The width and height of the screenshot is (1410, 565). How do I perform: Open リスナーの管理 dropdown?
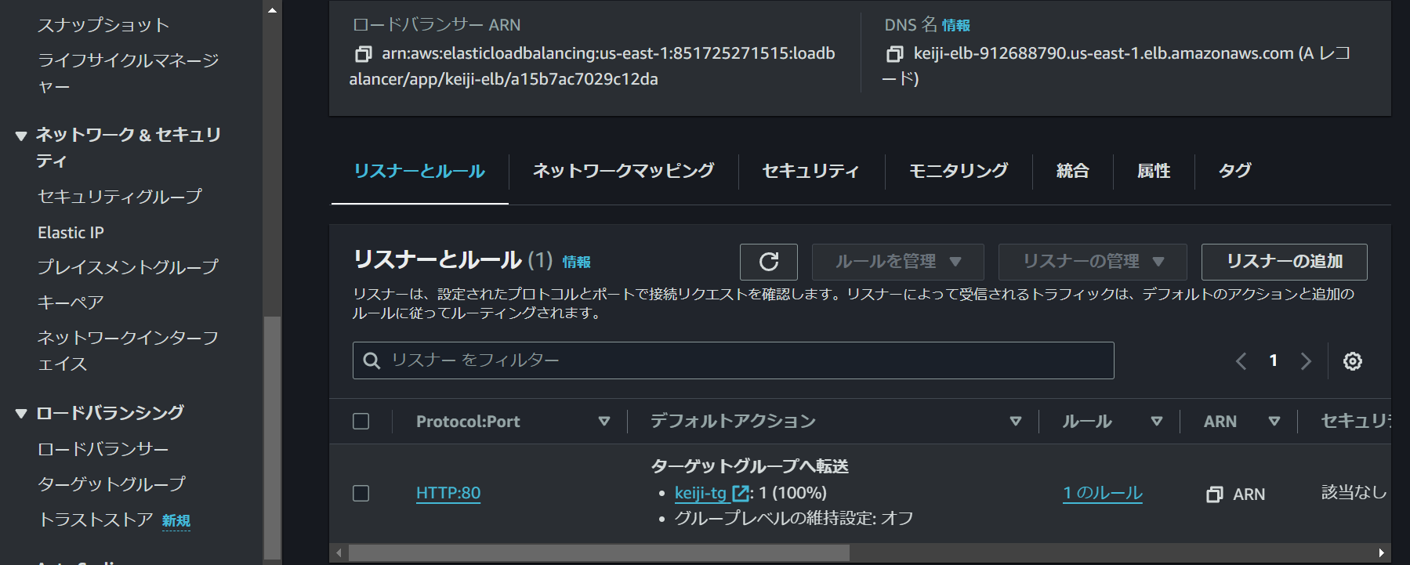pyautogui.click(x=1093, y=262)
